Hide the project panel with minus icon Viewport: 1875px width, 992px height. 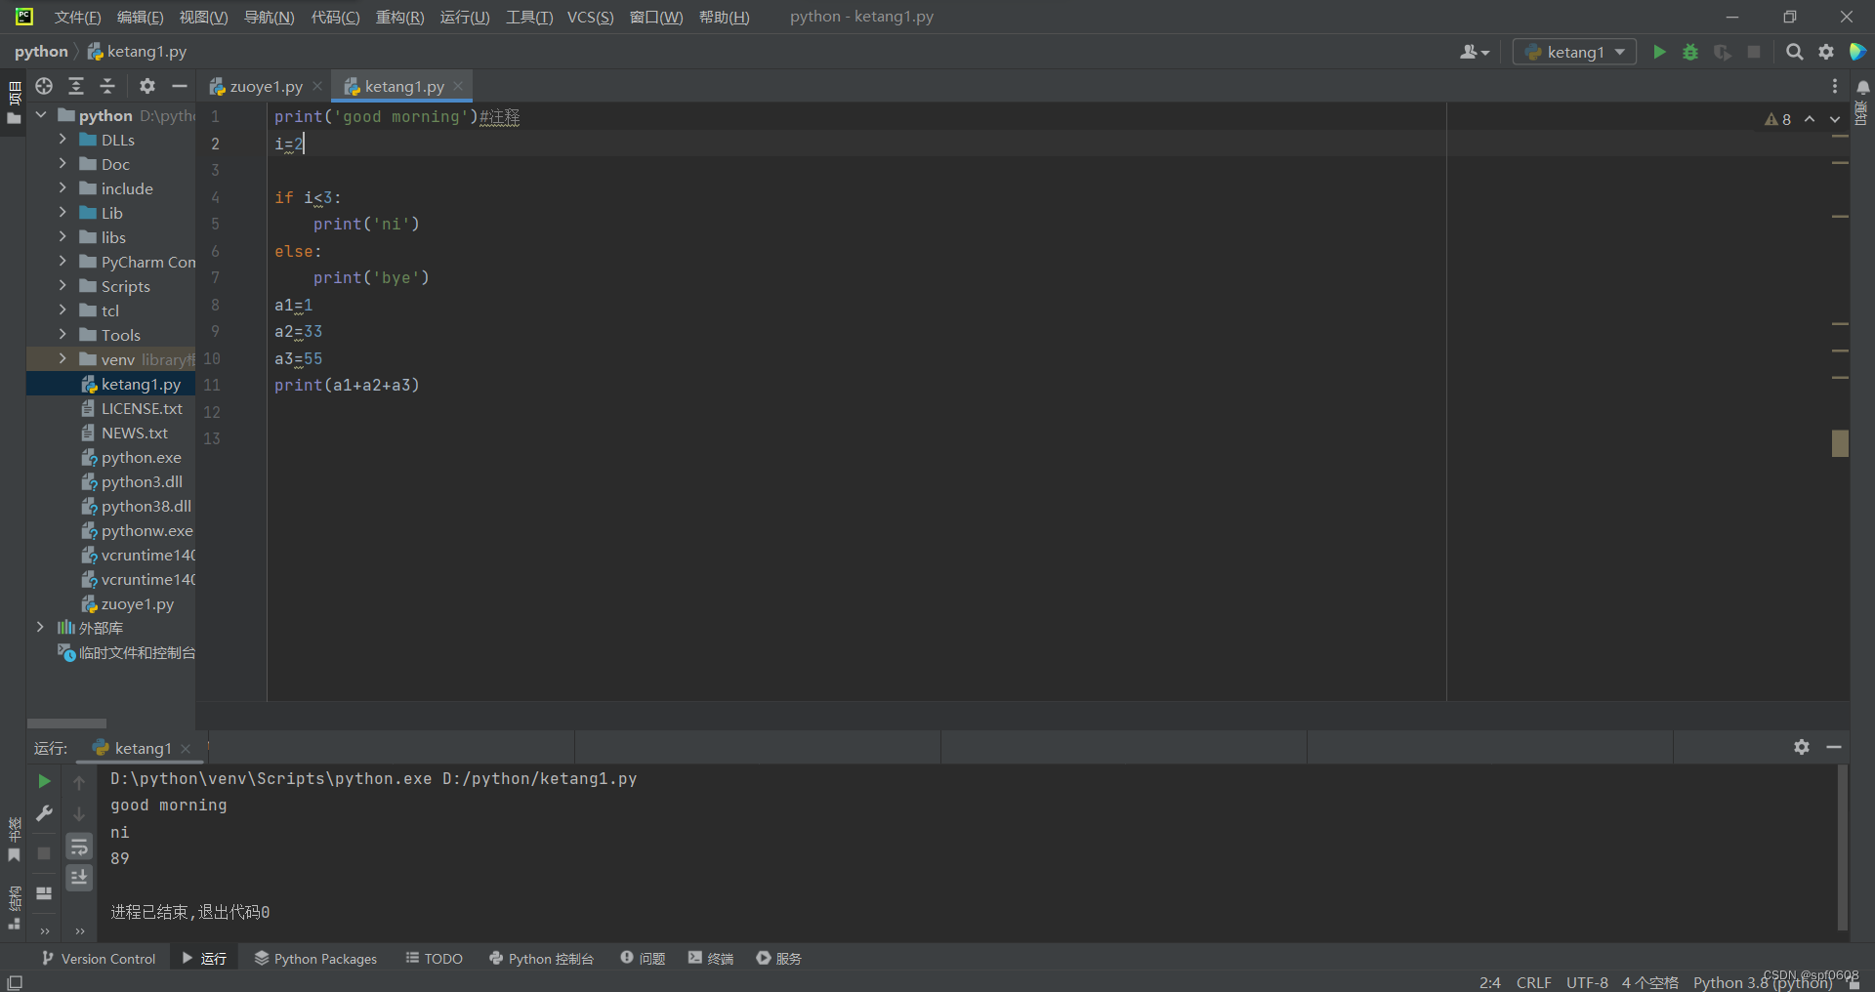click(180, 86)
